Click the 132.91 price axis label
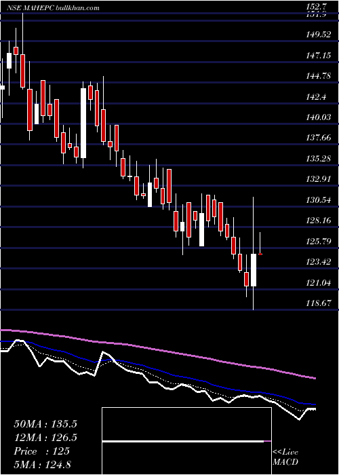Image resolution: width=339 pixels, height=475 pixels. (x=317, y=179)
